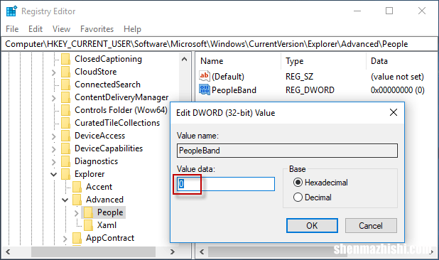The width and height of the screenshot is (439, 260).
Task: Click the AppContract folder icon
Action: [x=77, y=238]
